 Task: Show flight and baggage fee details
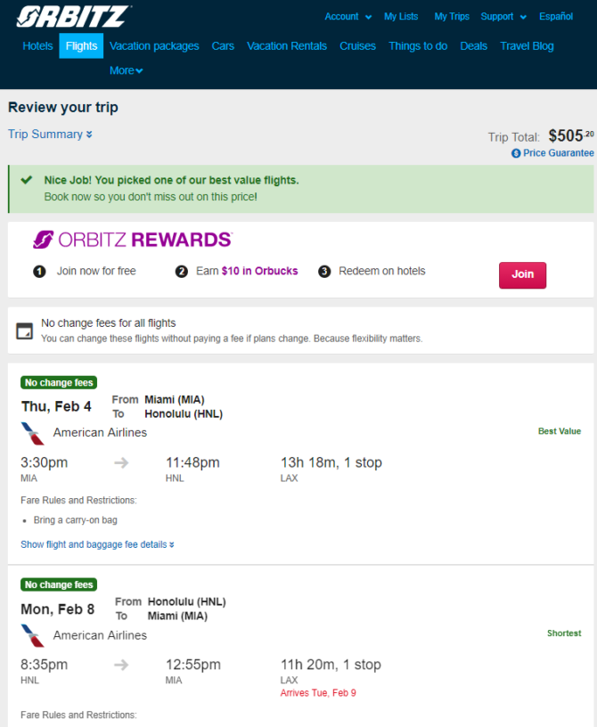tap(97, 544)
